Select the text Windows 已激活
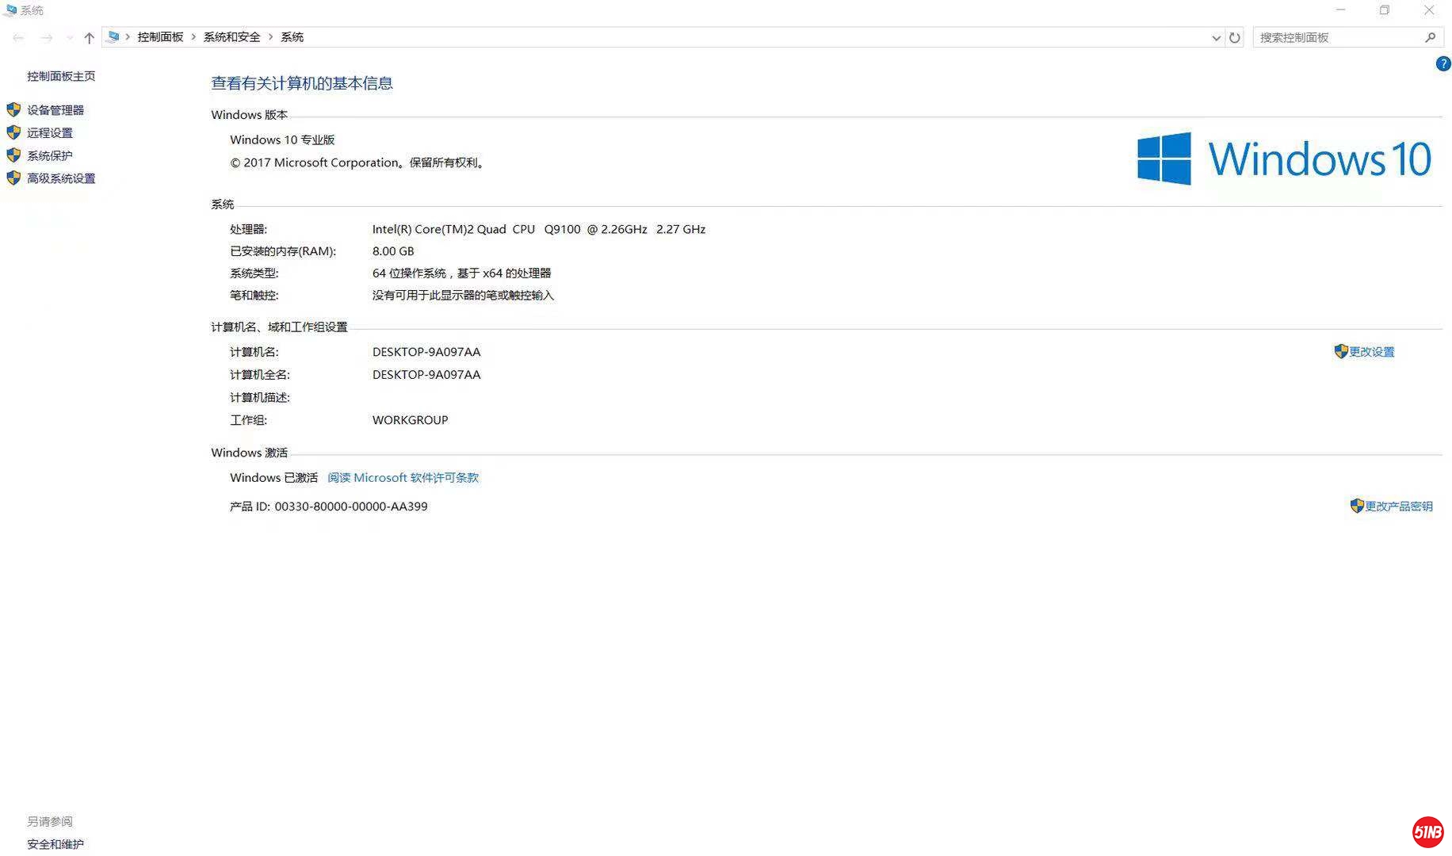The height and width of the screenshot is (856, 1452). [x=273, y=478]
